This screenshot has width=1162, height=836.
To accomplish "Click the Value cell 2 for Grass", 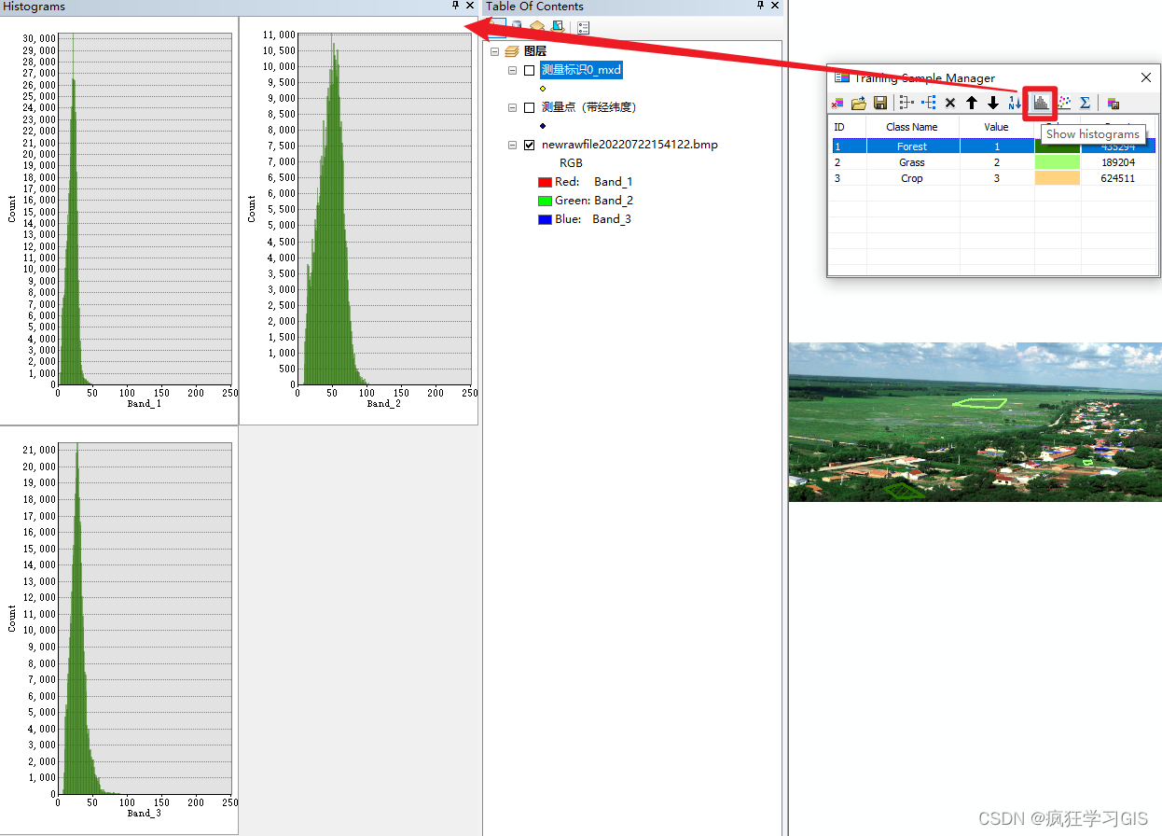I will (x=996, y=162).
